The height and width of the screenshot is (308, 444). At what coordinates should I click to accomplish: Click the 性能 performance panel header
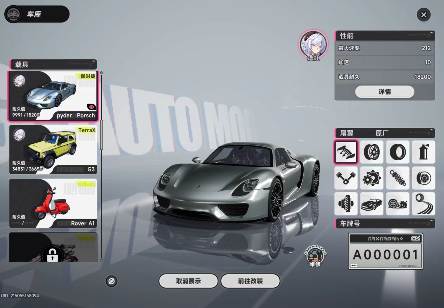point(385,36)
